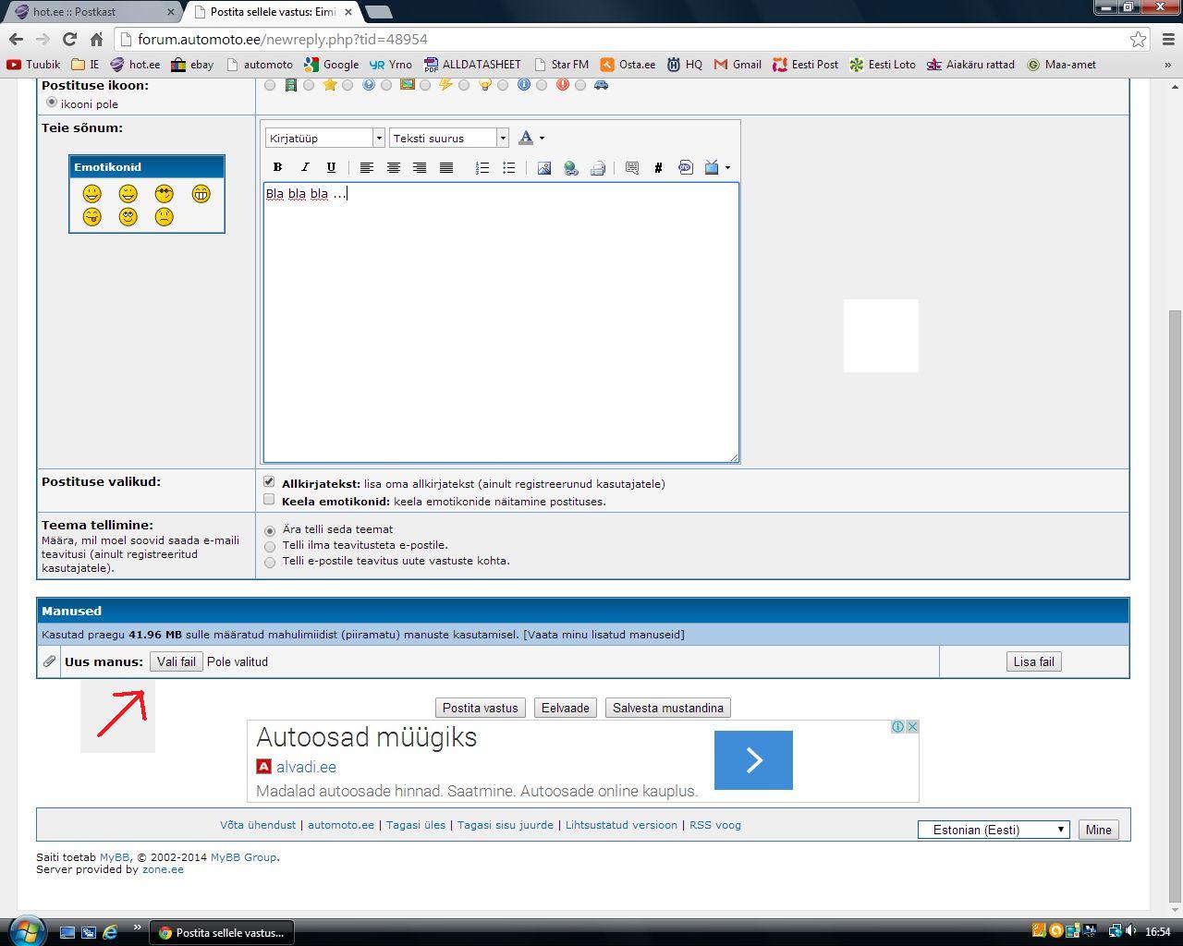Open the text color picker
This screenshot has height=946, width=1183.
[530, 138]
